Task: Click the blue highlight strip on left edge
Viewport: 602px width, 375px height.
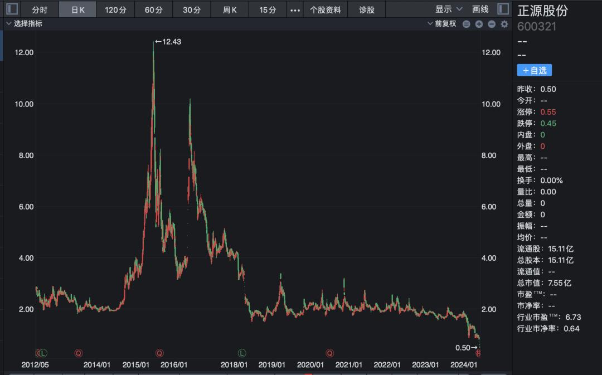Action: coord(2,47)
